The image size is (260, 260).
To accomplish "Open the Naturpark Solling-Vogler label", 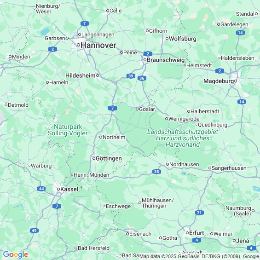I will [68, 130].
